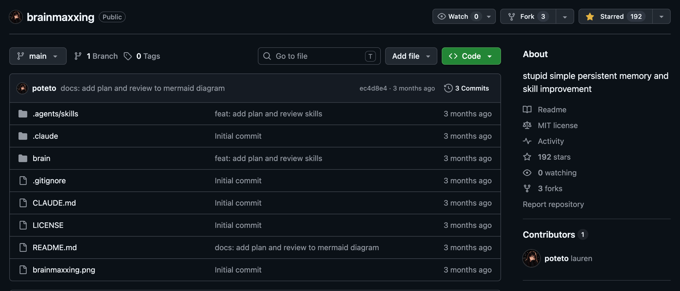Open the .gitignore file
680x291 pixels.
click(x=49, y=181)
